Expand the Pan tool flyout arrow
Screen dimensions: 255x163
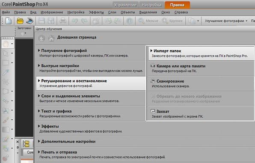(x=12, y=44)
